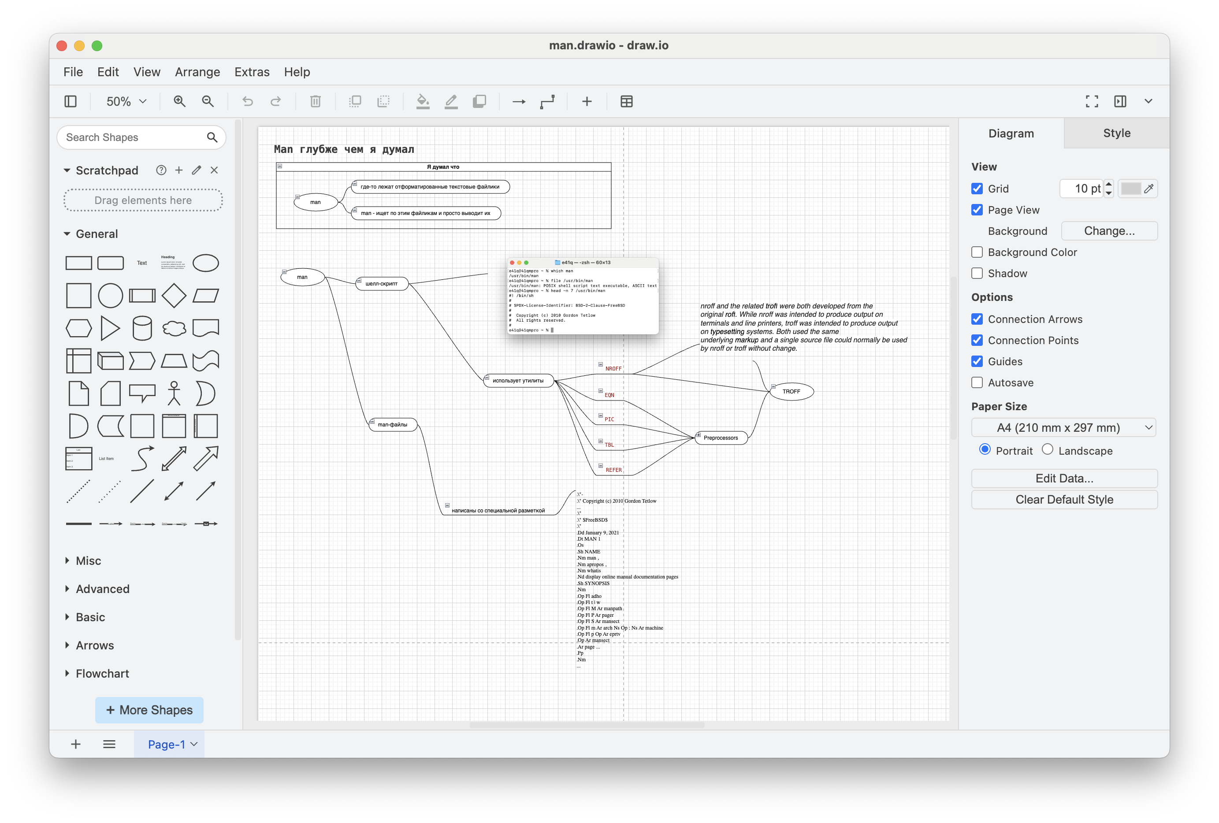Open the Insert Table icon
The height and width of the screenshot is (823, 1219).
point(626,101)
